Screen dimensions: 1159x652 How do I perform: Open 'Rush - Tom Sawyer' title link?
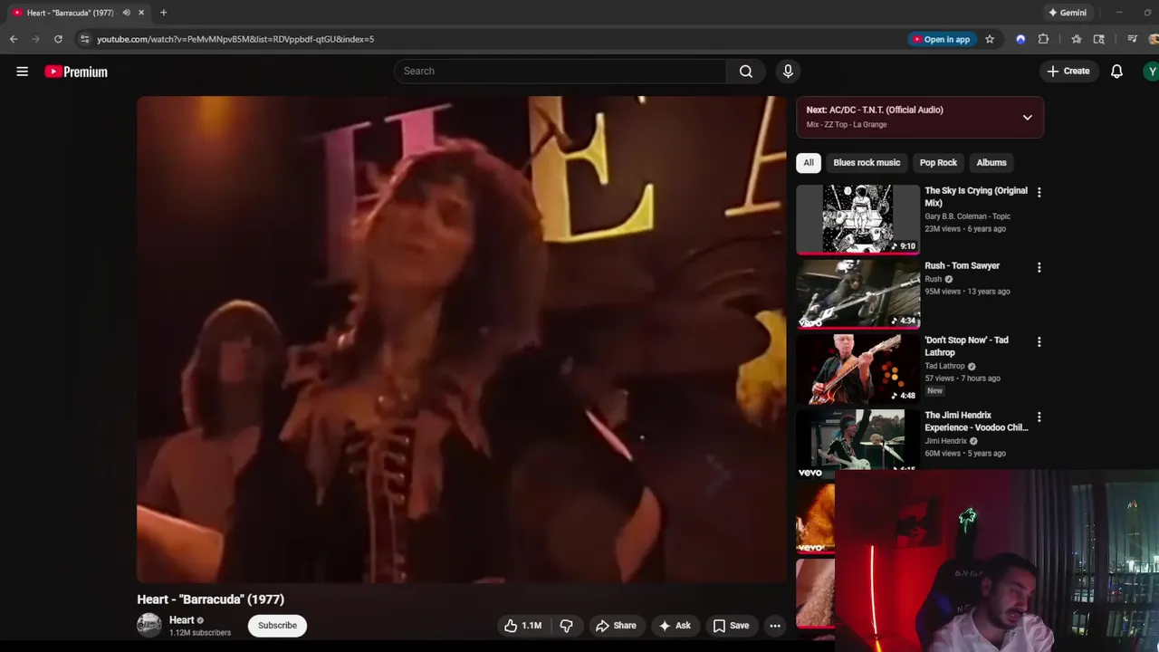962,265
